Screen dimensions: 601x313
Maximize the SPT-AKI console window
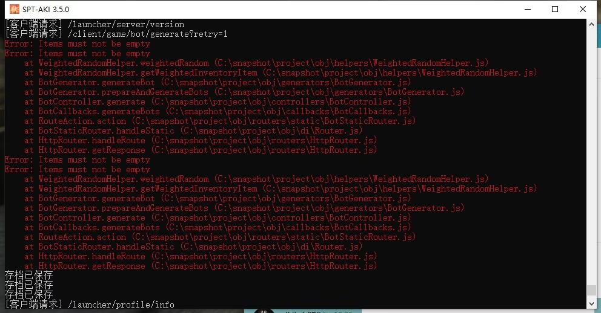554,9
